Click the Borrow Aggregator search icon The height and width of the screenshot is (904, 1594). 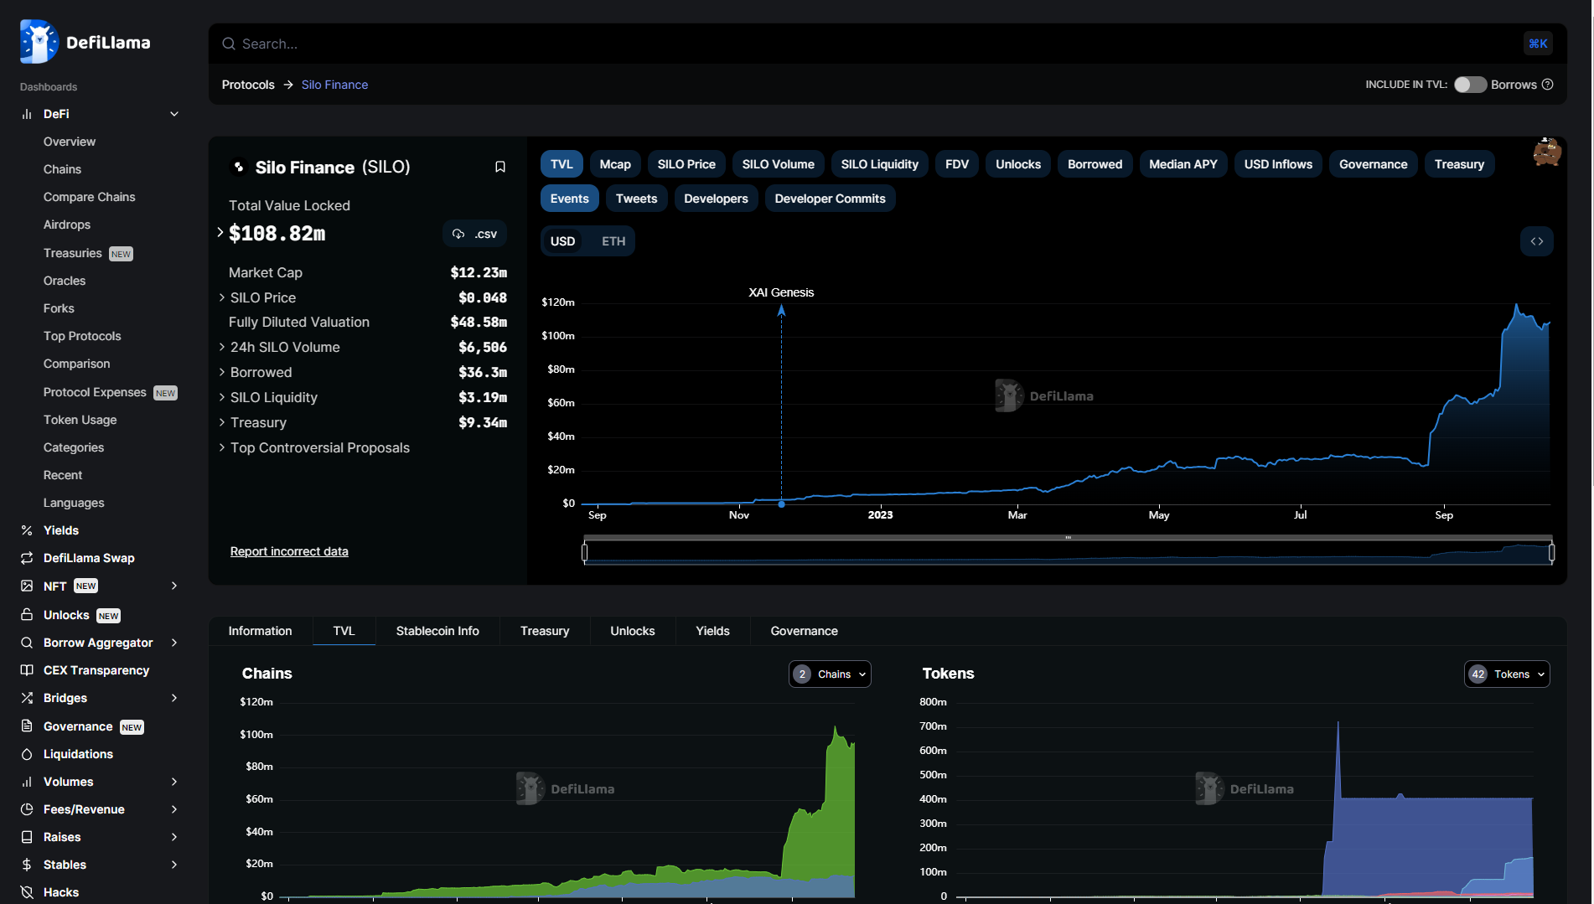[x=27, y=643]
